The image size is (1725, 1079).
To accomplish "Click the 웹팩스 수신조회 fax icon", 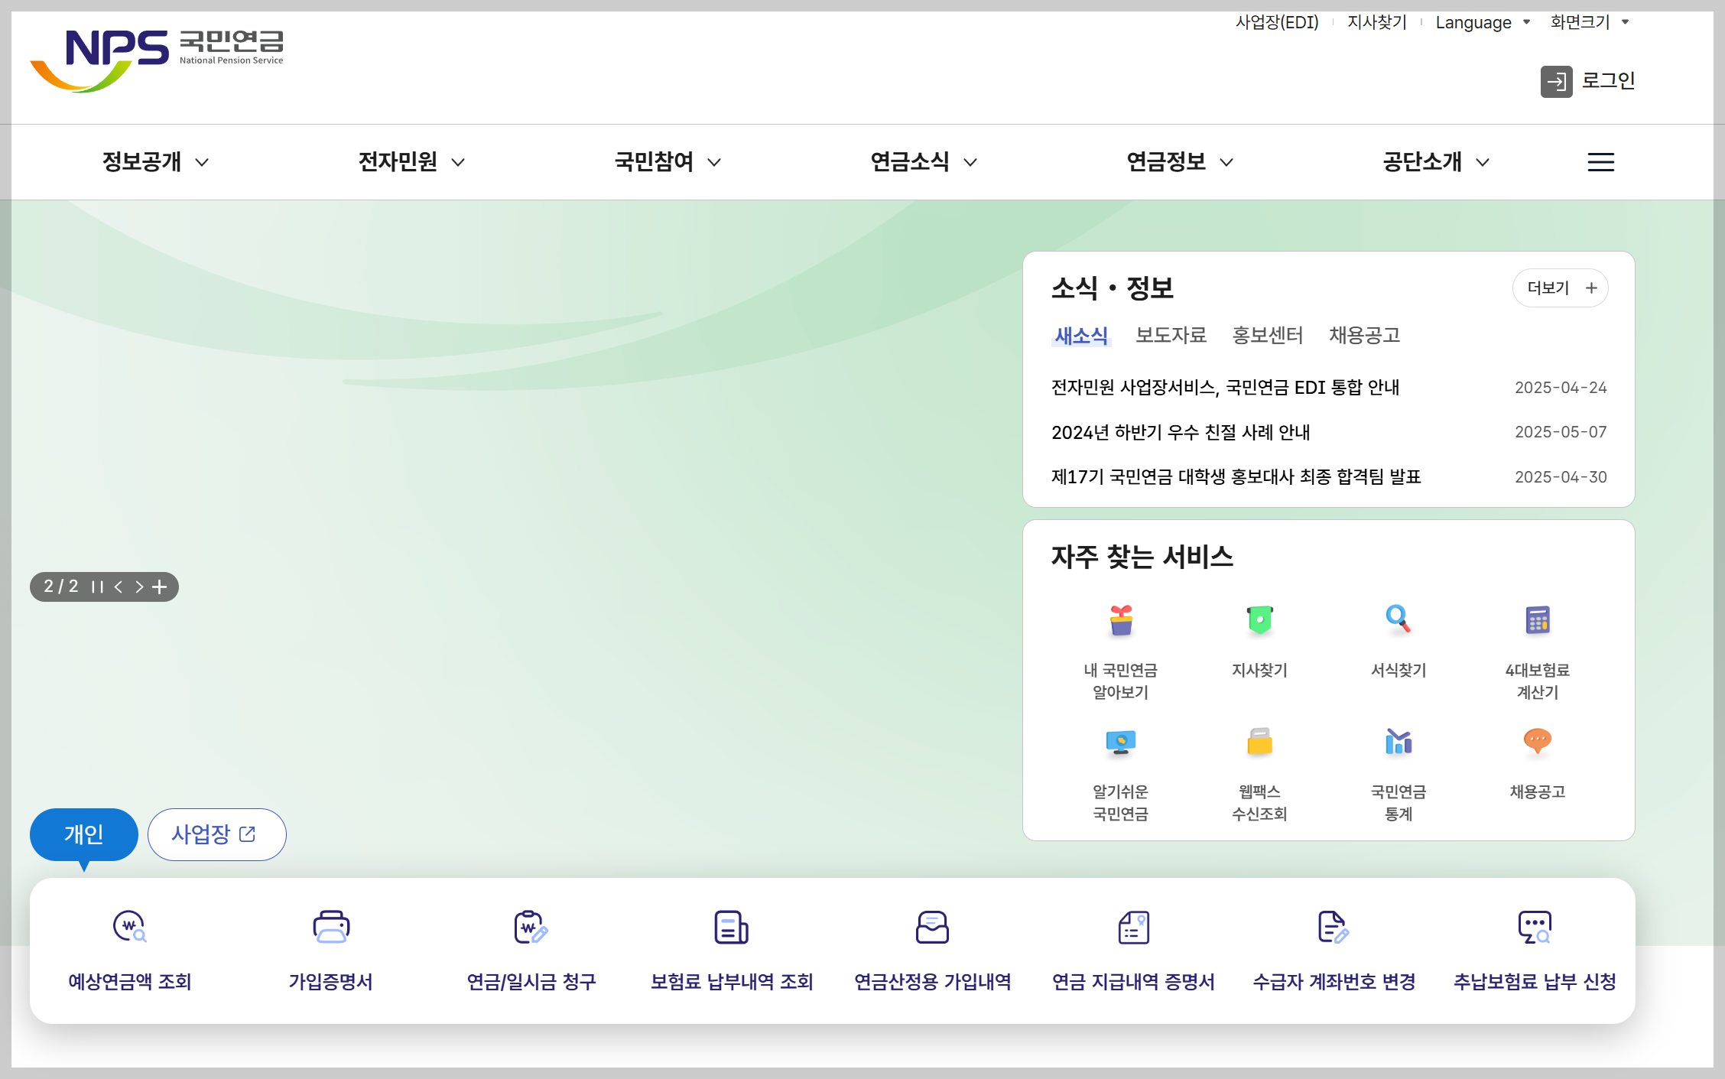I will (x=1259, y=742).
